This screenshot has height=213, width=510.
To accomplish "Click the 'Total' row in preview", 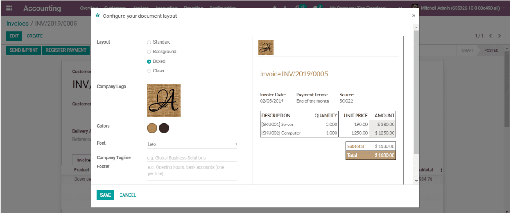I will 371,155.
